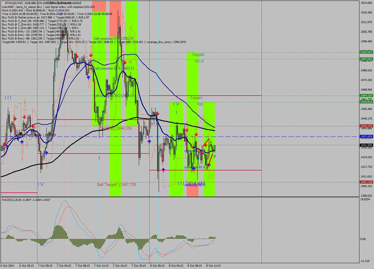Select 'Sell correction 61.8 | 2483.13' label

click(114, 68)
